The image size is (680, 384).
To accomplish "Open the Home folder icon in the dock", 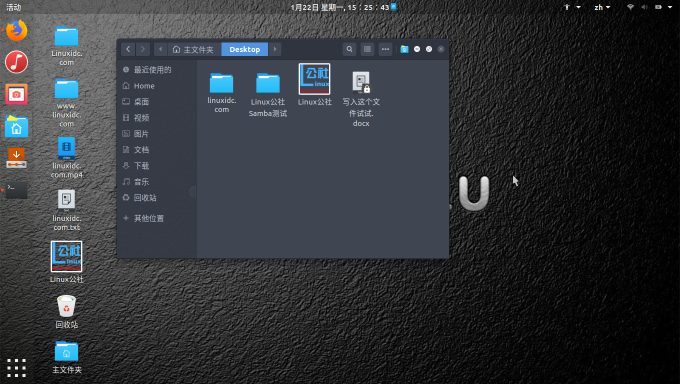I will tap(16, 126).
